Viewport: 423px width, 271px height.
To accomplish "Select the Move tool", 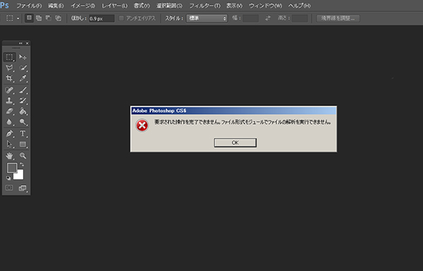I will pos(23,57).
